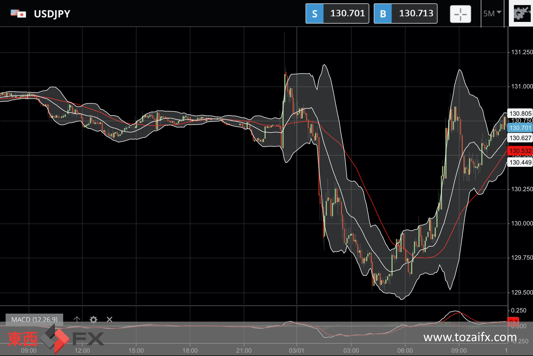Click the blue S sell icon
The height and width of the screenshot is (356, 533).
[315, 14]
